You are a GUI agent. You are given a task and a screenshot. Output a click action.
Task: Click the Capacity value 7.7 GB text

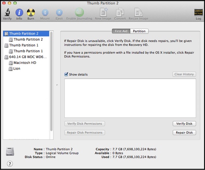point(134,149)
